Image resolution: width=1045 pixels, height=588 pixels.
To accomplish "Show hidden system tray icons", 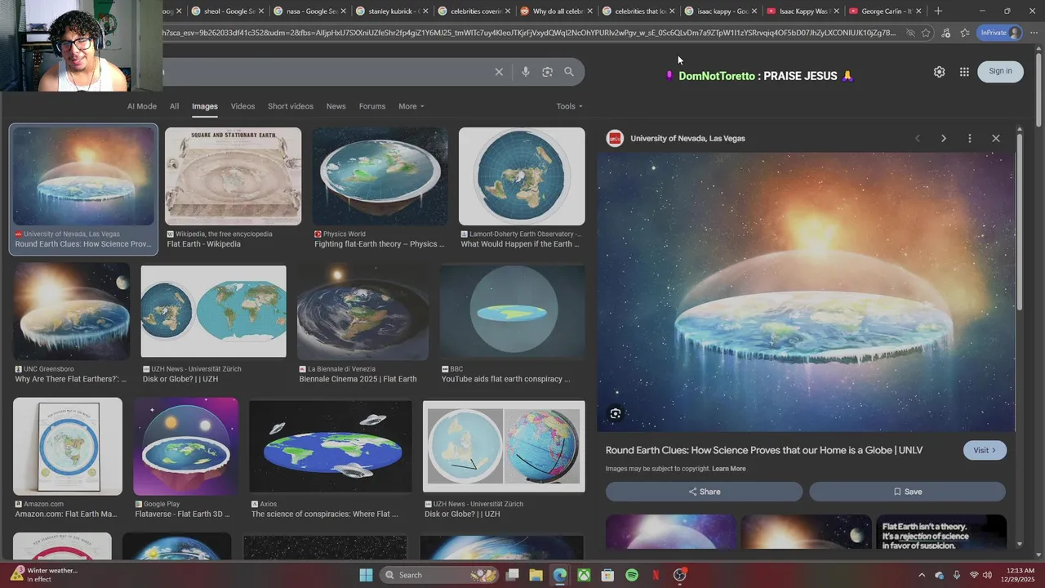I will tap(922, 575).
